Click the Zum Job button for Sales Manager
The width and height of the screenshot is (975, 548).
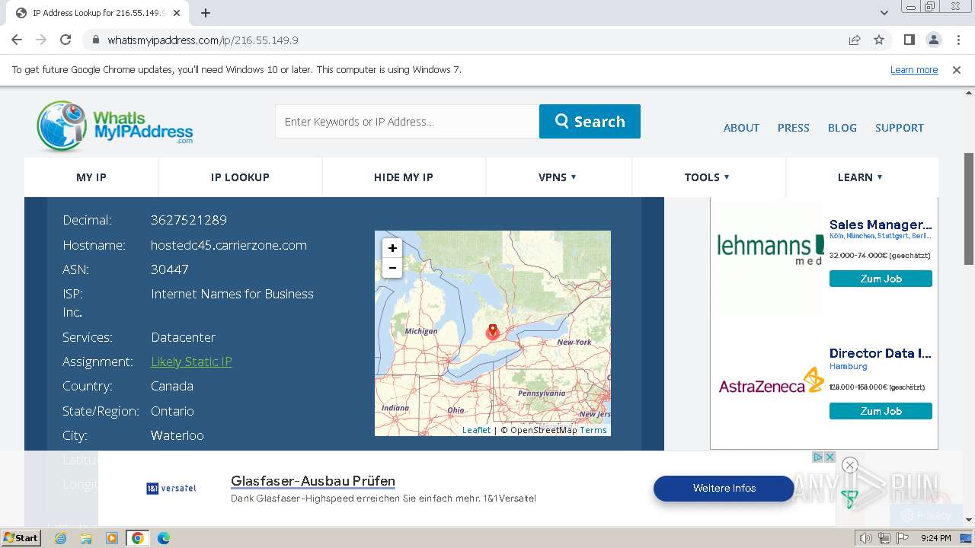click(881, 279)
